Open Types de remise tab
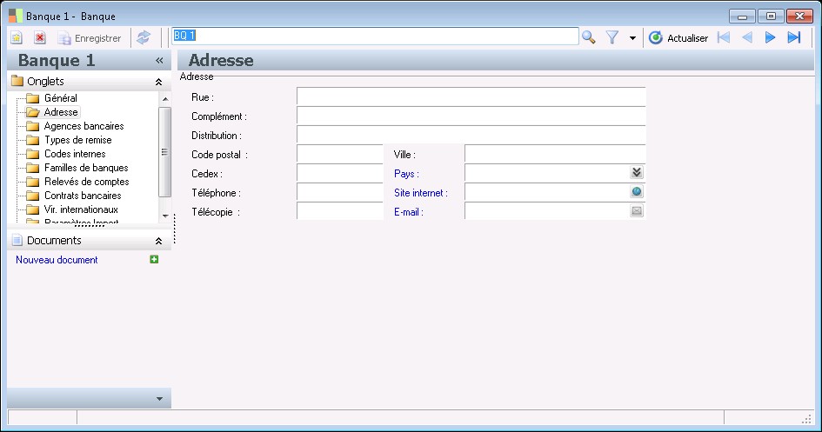The image size is (822, 432). pos(78,140)
